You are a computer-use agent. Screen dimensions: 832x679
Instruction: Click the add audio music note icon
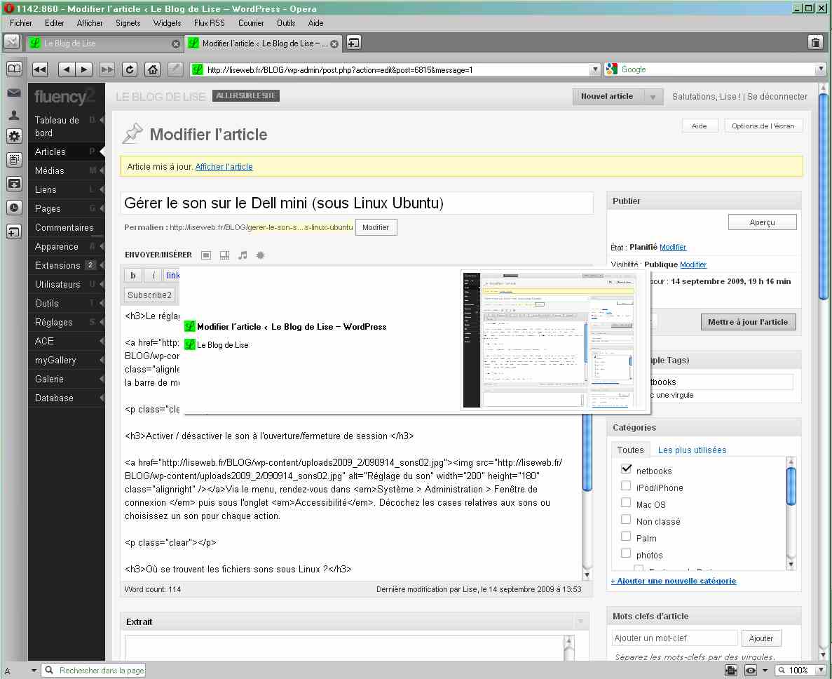coord(243,255)
